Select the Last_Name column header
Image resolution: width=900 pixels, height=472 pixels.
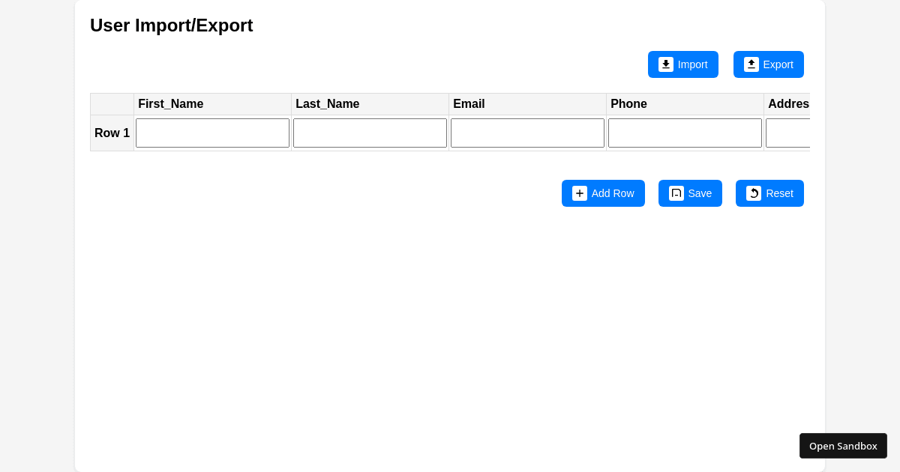[370, 104]
